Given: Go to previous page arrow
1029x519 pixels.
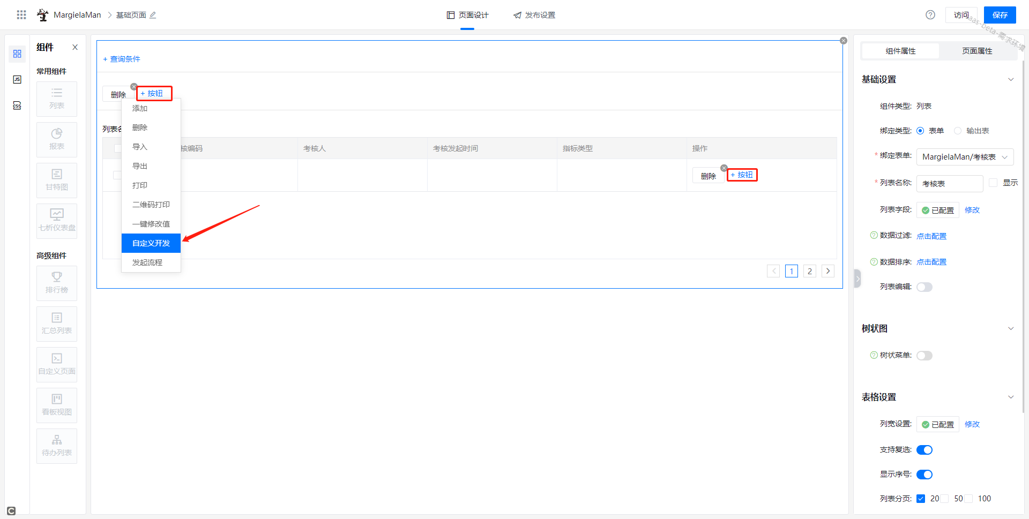Looking at the screenshot, I should 773,271.
